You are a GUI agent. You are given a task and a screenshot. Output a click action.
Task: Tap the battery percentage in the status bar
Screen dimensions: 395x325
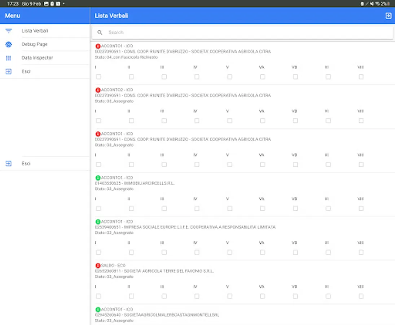(384, 4)
